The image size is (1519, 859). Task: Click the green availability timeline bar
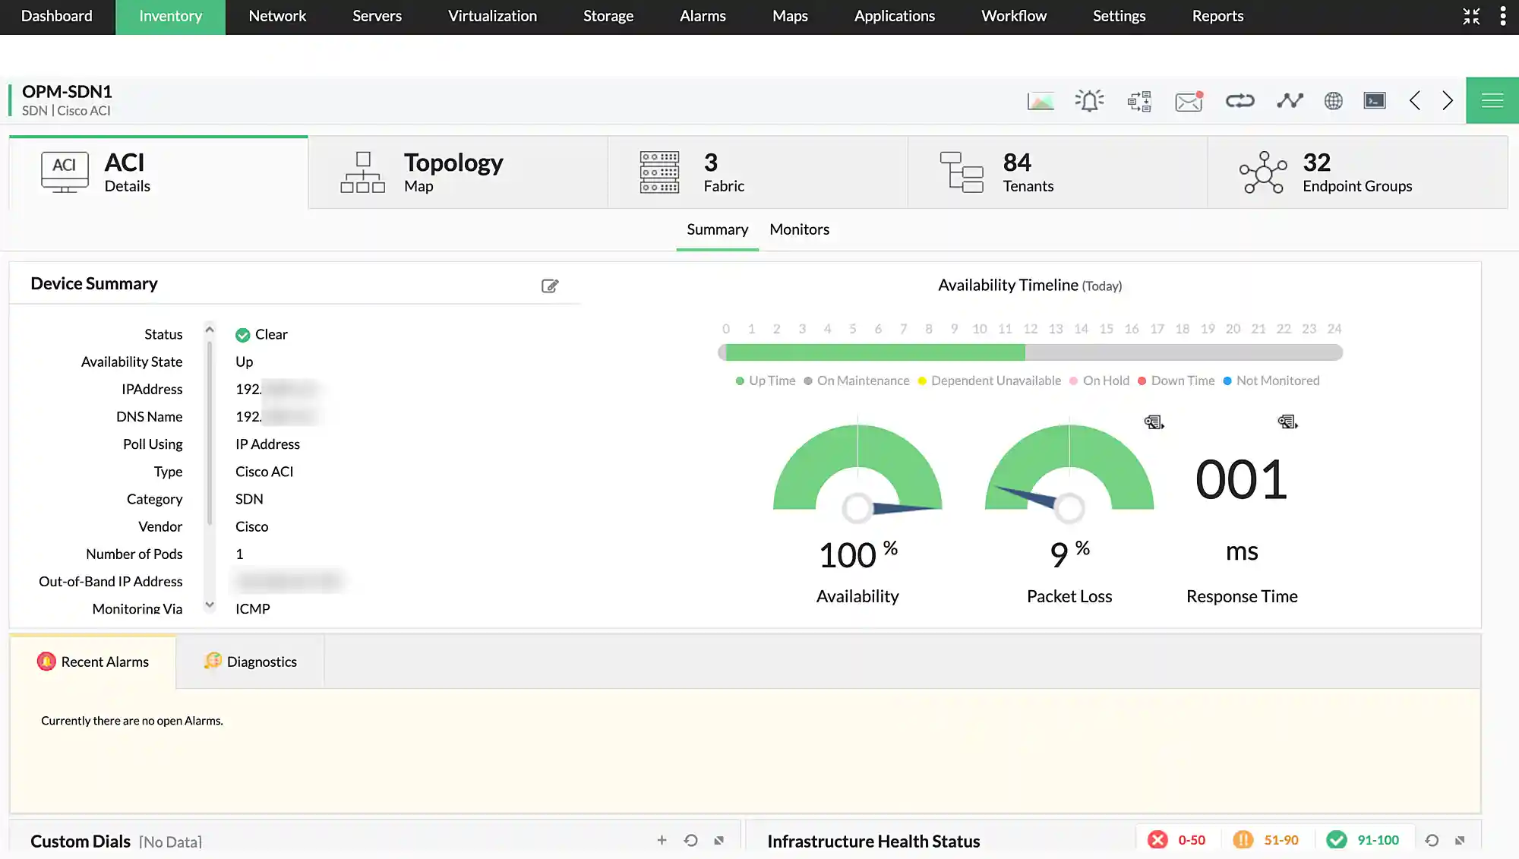tap(873, 352)
